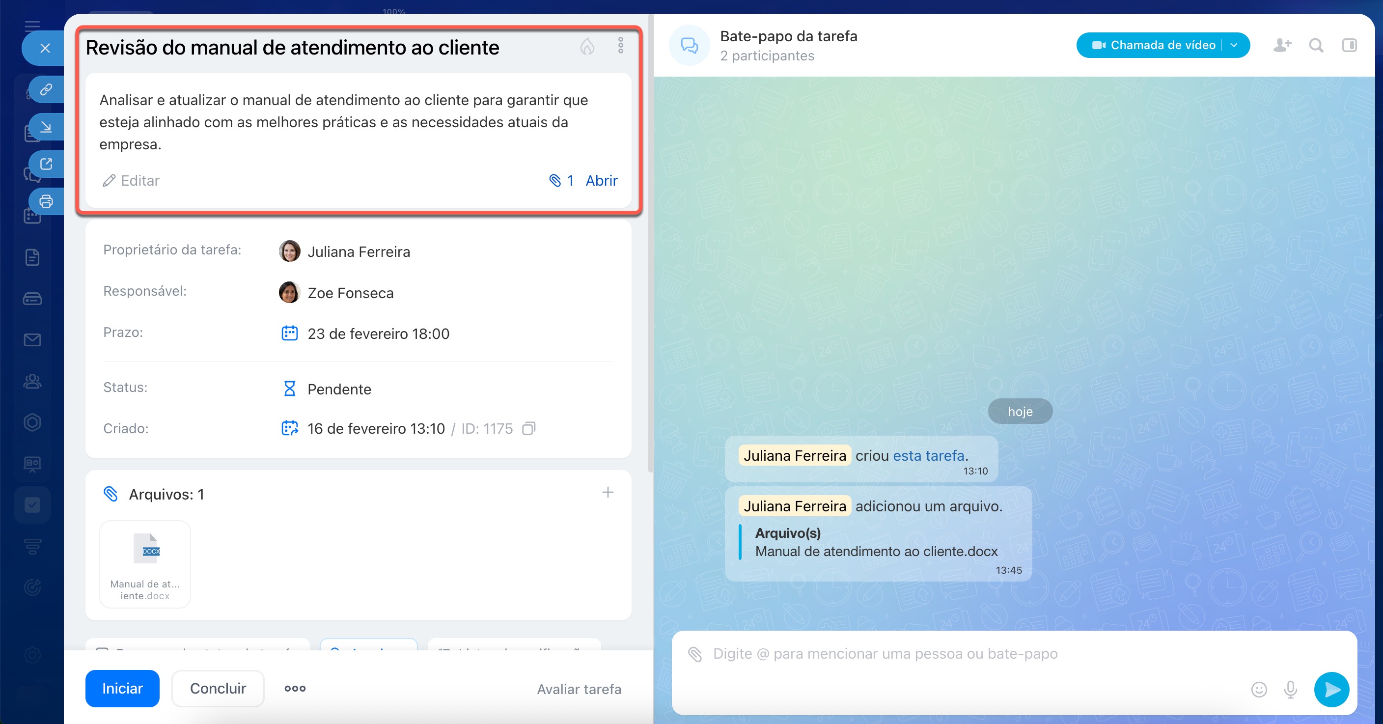
Task: Toggle the chat sidebar panel icon
Action: (x=1349, y=46)
